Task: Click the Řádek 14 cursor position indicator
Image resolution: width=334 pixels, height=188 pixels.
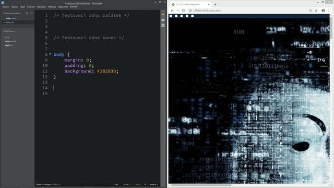Action: pyautogui.click(x=43, y=184)
